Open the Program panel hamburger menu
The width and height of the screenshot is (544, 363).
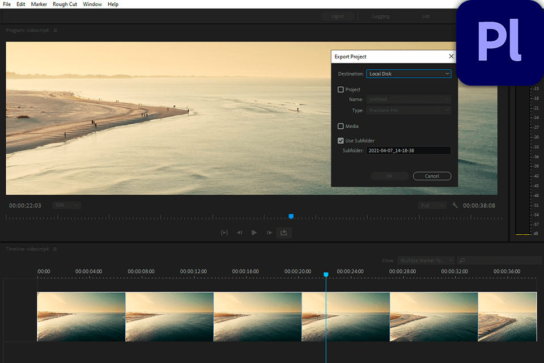[56, 31]
